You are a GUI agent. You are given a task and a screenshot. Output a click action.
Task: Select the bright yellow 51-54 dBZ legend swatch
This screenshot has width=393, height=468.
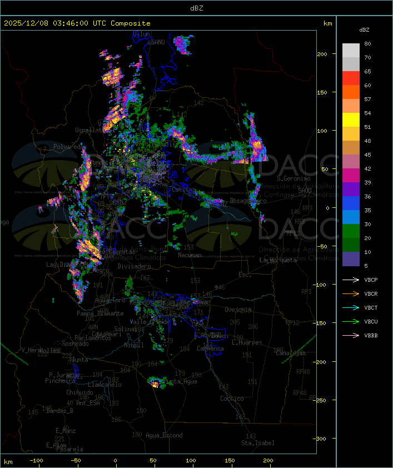(351, 120)
